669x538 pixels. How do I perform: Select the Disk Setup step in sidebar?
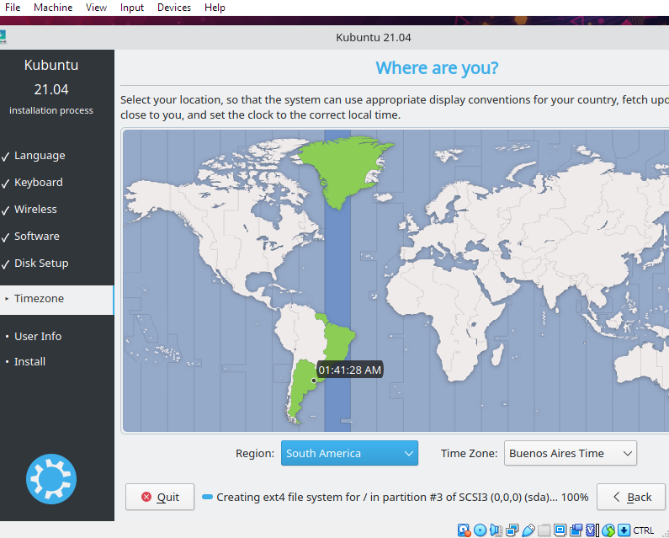coord(41,263)
